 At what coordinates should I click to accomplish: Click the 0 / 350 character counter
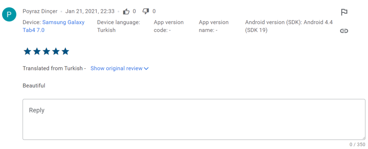click(x=357, y=144)
